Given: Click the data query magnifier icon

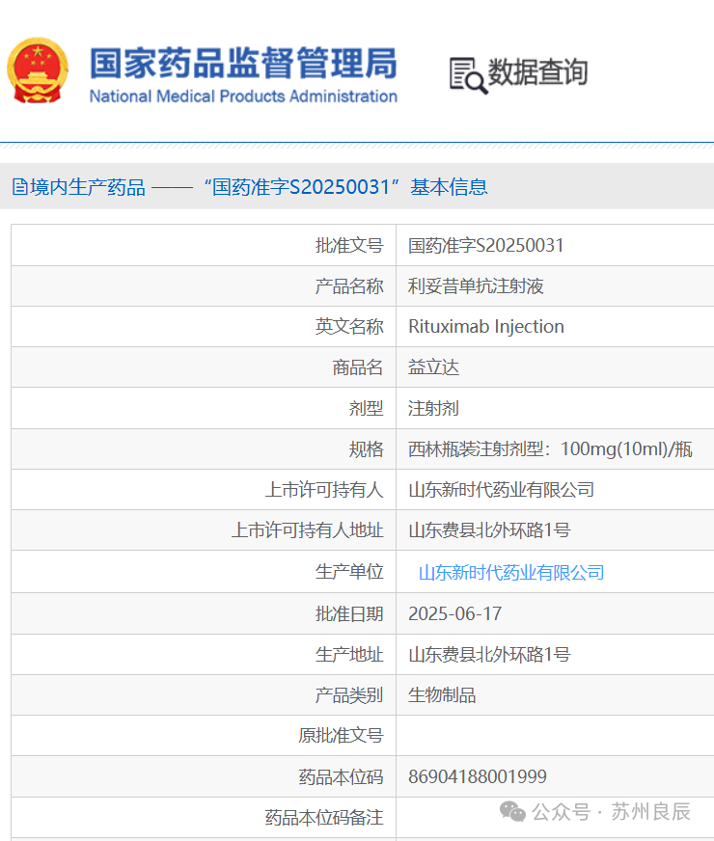Looking at the screenshot, I should [468, 75].
